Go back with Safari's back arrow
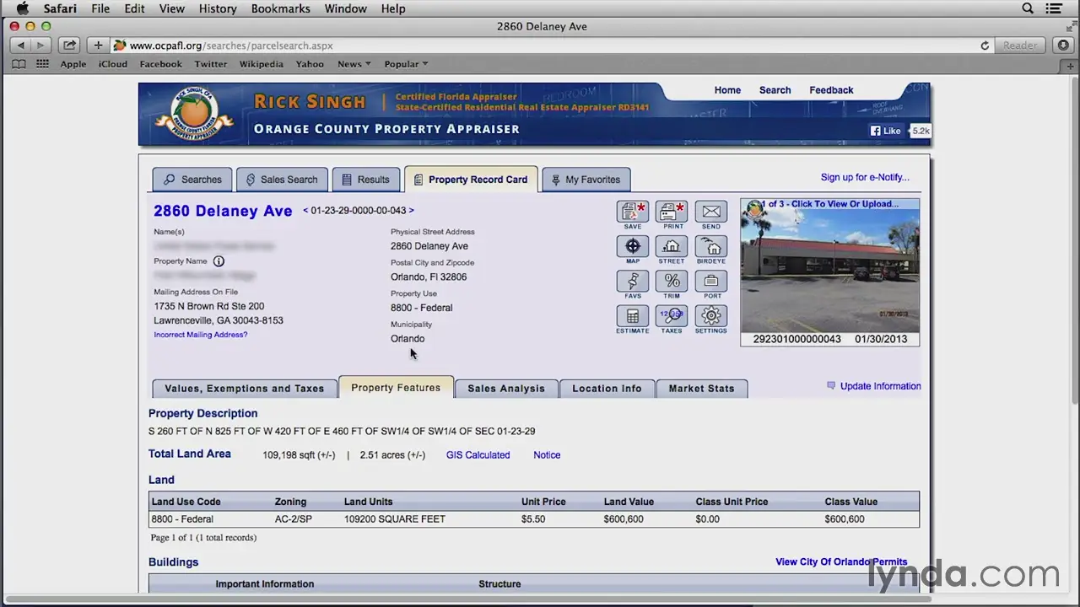Image resolution: width=1080 pixels, height=607 pixels. coord(20,46)
